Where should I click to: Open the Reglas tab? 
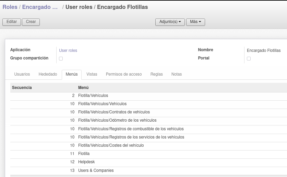156,74
